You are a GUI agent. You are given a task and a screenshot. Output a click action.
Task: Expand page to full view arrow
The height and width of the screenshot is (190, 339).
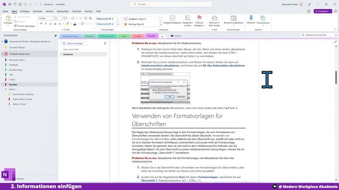(x=335, y=42)
